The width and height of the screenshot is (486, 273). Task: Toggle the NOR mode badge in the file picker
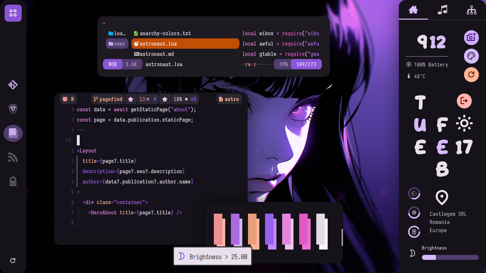point(112,64)
